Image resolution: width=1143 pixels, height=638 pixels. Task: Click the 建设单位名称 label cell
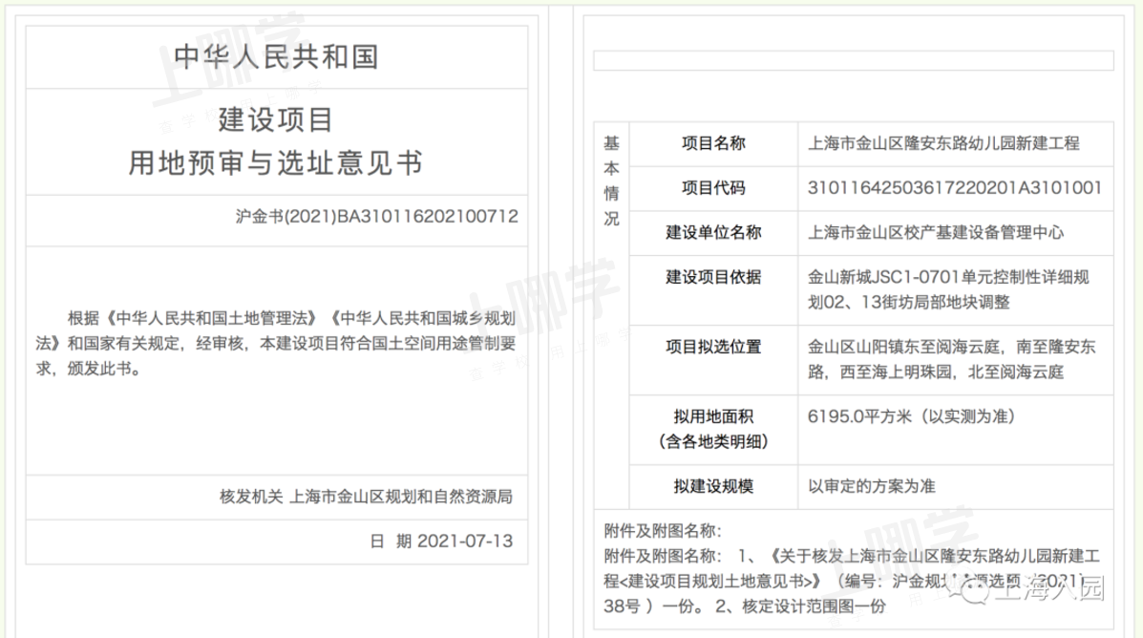(x=713, y=233)
